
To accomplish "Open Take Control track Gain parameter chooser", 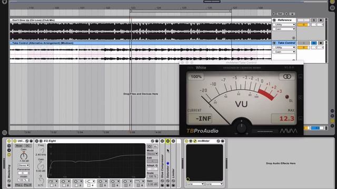I will pos(284,52).
